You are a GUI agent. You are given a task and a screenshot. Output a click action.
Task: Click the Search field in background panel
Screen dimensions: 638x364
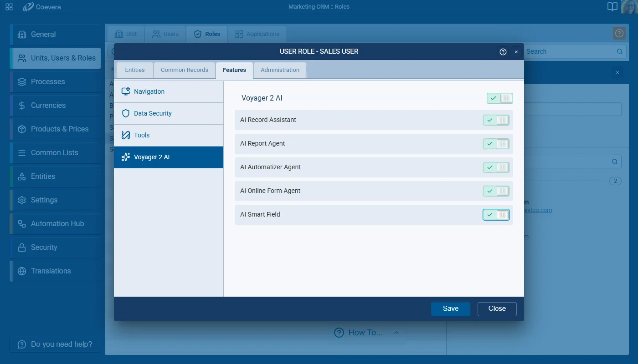click(x=574, y=52)
